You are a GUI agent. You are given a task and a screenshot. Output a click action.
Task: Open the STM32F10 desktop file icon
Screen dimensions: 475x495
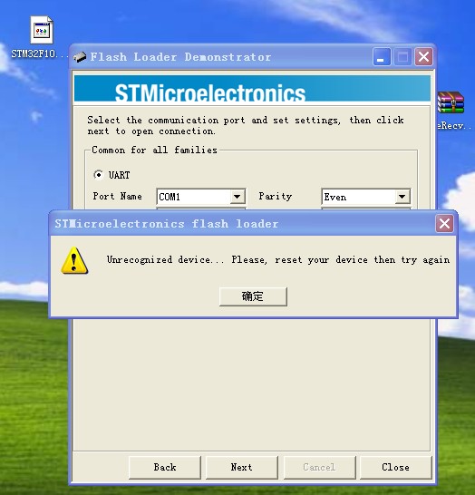pos(42,31)
